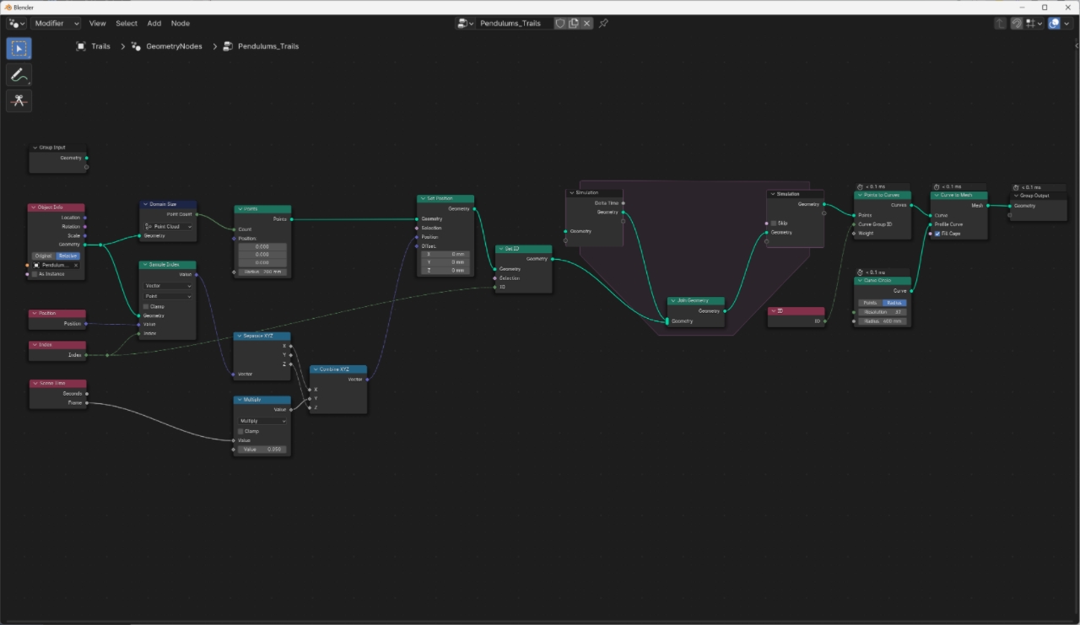Select the Scene Time node header

coord(57,383)
